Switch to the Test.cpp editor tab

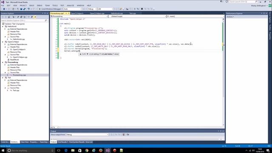(x=133, y=13)
